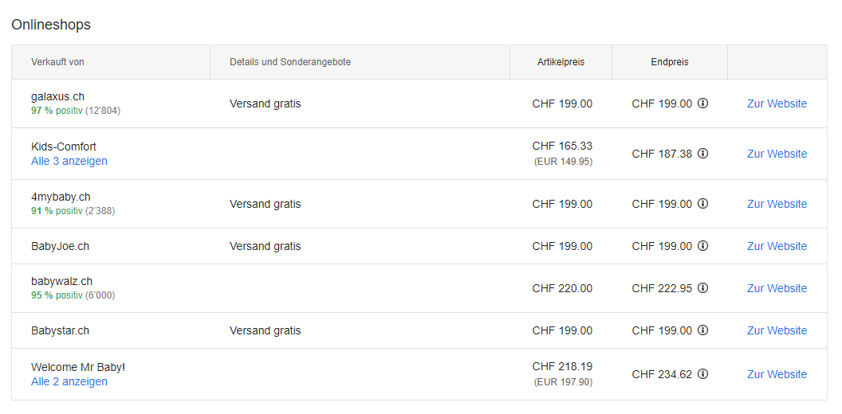This screenshot has width=842, height=414.
Task: Open babywalz.ch 'Zur Website' link
Action: (x=777, y=288)
